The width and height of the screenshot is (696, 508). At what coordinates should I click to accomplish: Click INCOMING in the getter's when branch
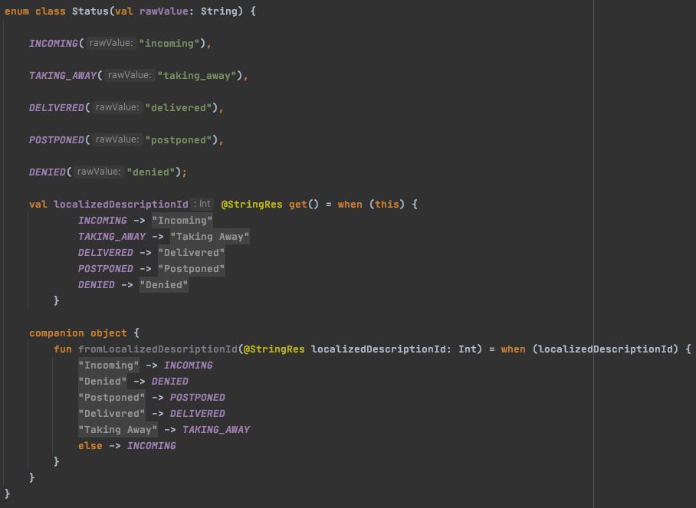point(103,221)
